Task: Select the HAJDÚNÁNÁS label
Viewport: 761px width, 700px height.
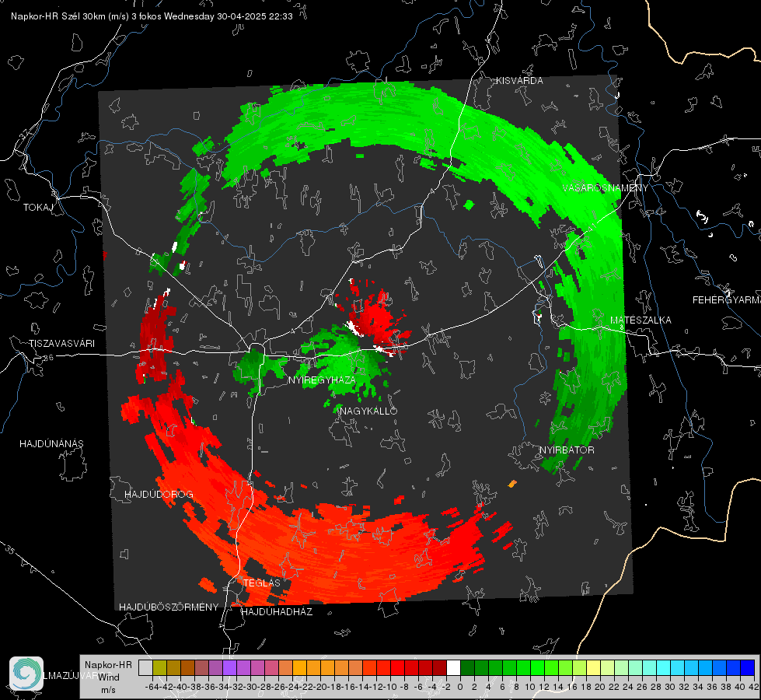Action: click(51, 443)
